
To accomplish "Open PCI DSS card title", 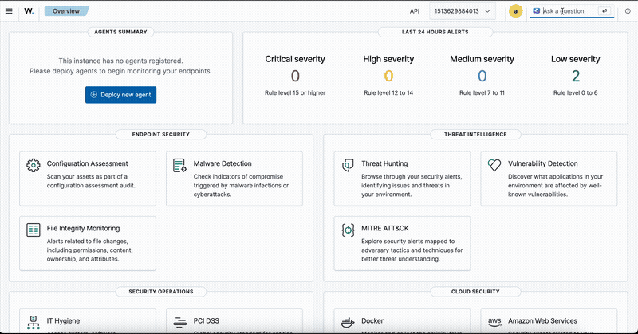I will click(207, 321).
